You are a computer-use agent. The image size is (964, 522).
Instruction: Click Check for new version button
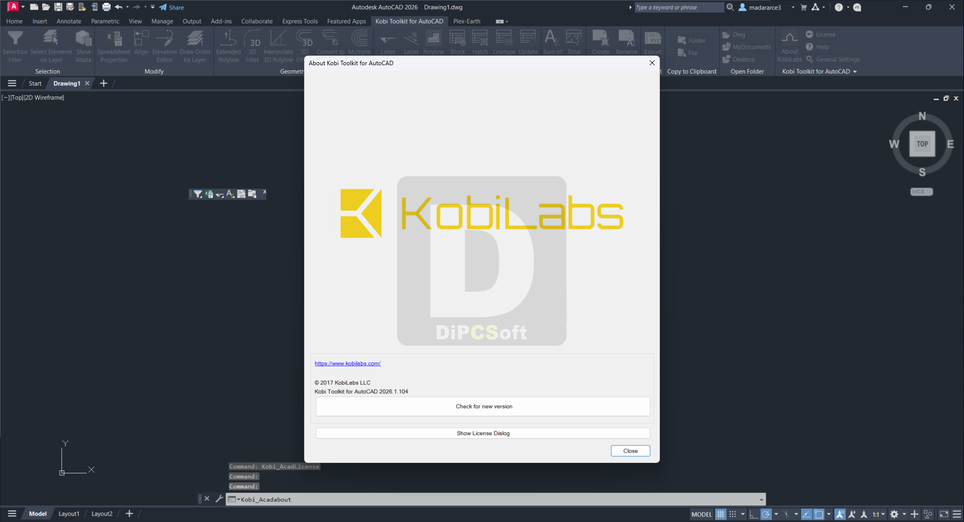[x=483, y=406]
